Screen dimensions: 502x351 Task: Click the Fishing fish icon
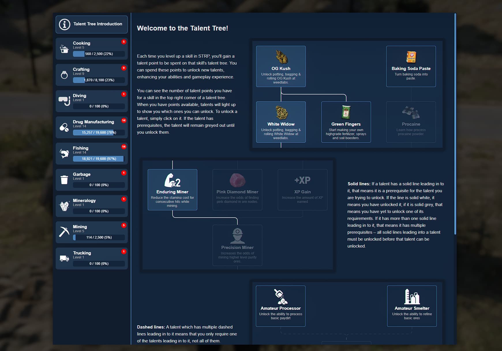[64, 154]
